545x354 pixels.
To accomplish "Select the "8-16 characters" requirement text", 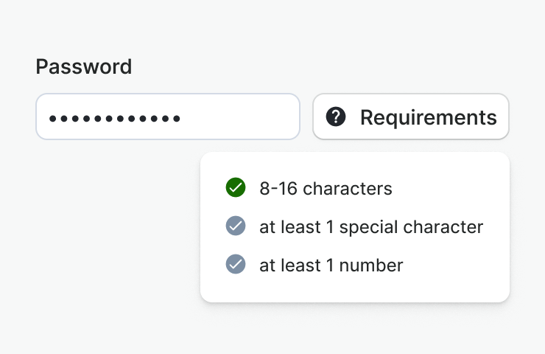I will (x=326, y=189).
